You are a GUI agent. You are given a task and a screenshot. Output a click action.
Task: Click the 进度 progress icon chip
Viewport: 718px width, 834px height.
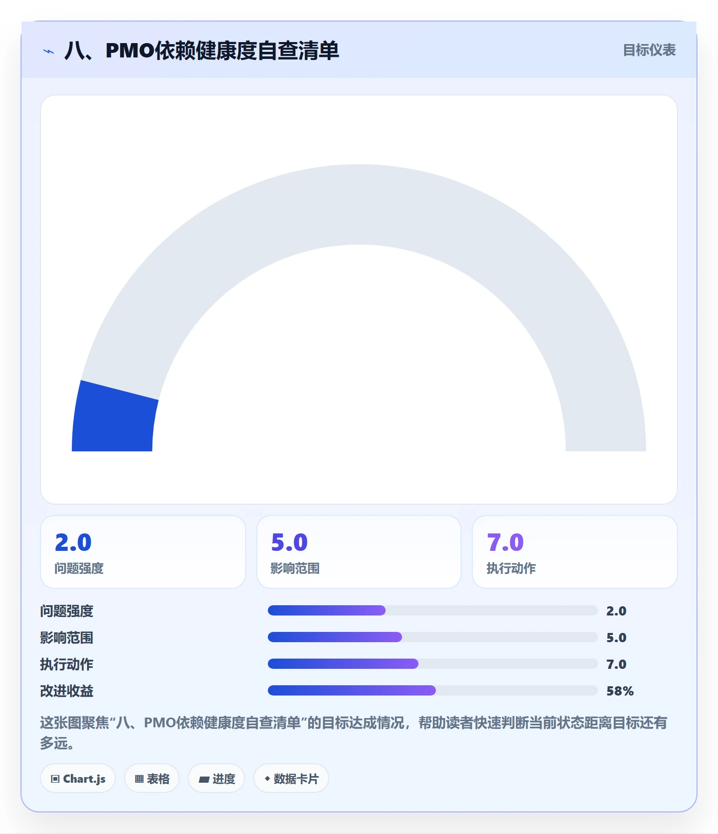[216, 779]
